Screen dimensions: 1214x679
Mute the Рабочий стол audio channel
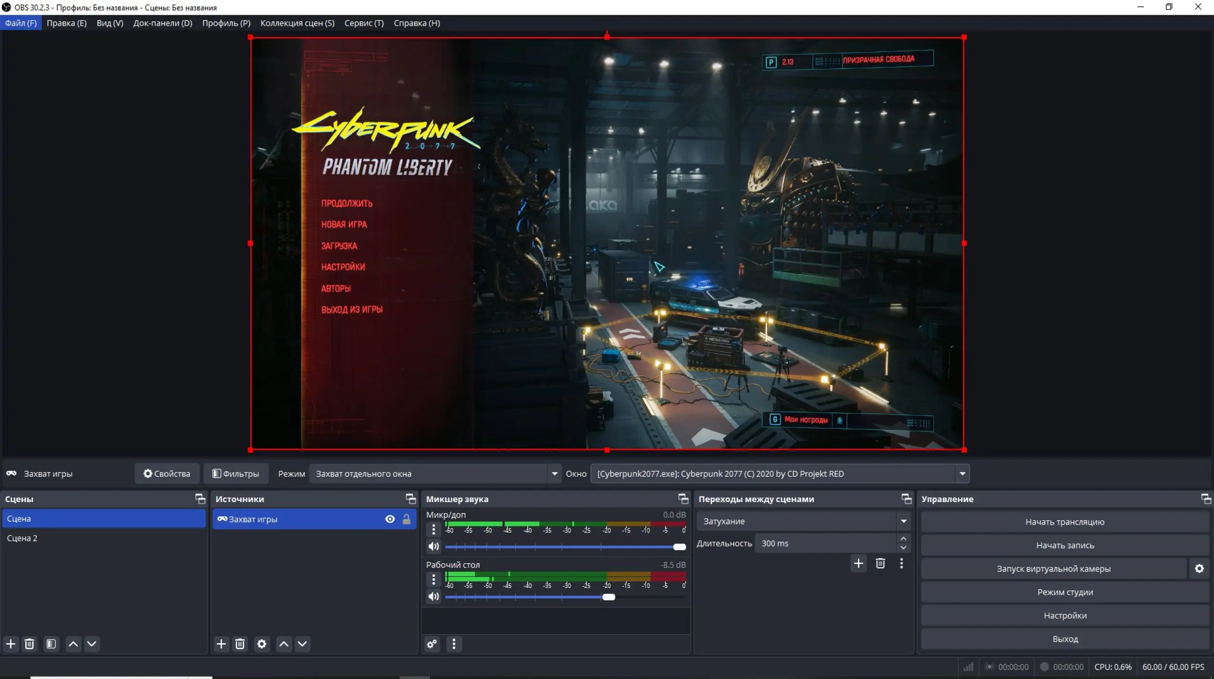(433, 597)
